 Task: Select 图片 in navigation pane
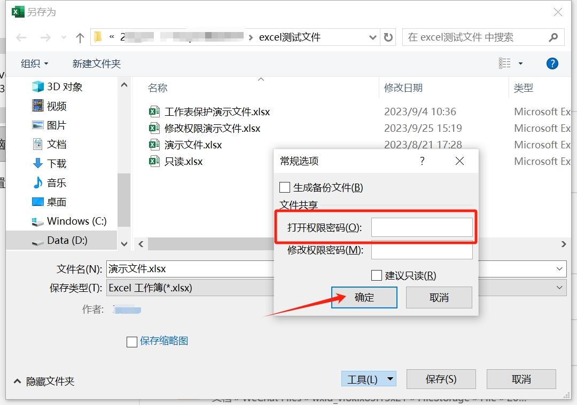(49, 125)
